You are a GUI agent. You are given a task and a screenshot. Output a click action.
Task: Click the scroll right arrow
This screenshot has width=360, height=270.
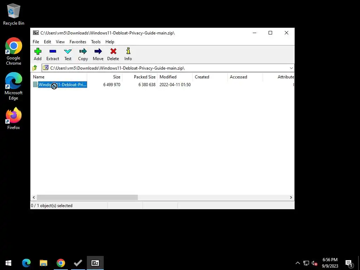(x=291, y=198)
